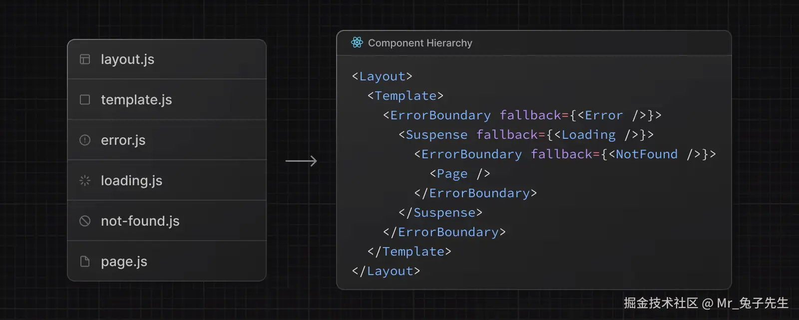The height and width of the screenshot is (320, 799).
Task: Click the spinner icon beside loading.js
Action: point(85,181)
